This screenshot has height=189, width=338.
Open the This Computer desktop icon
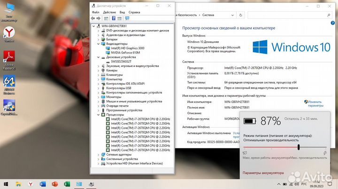click(x=9, y=12)
